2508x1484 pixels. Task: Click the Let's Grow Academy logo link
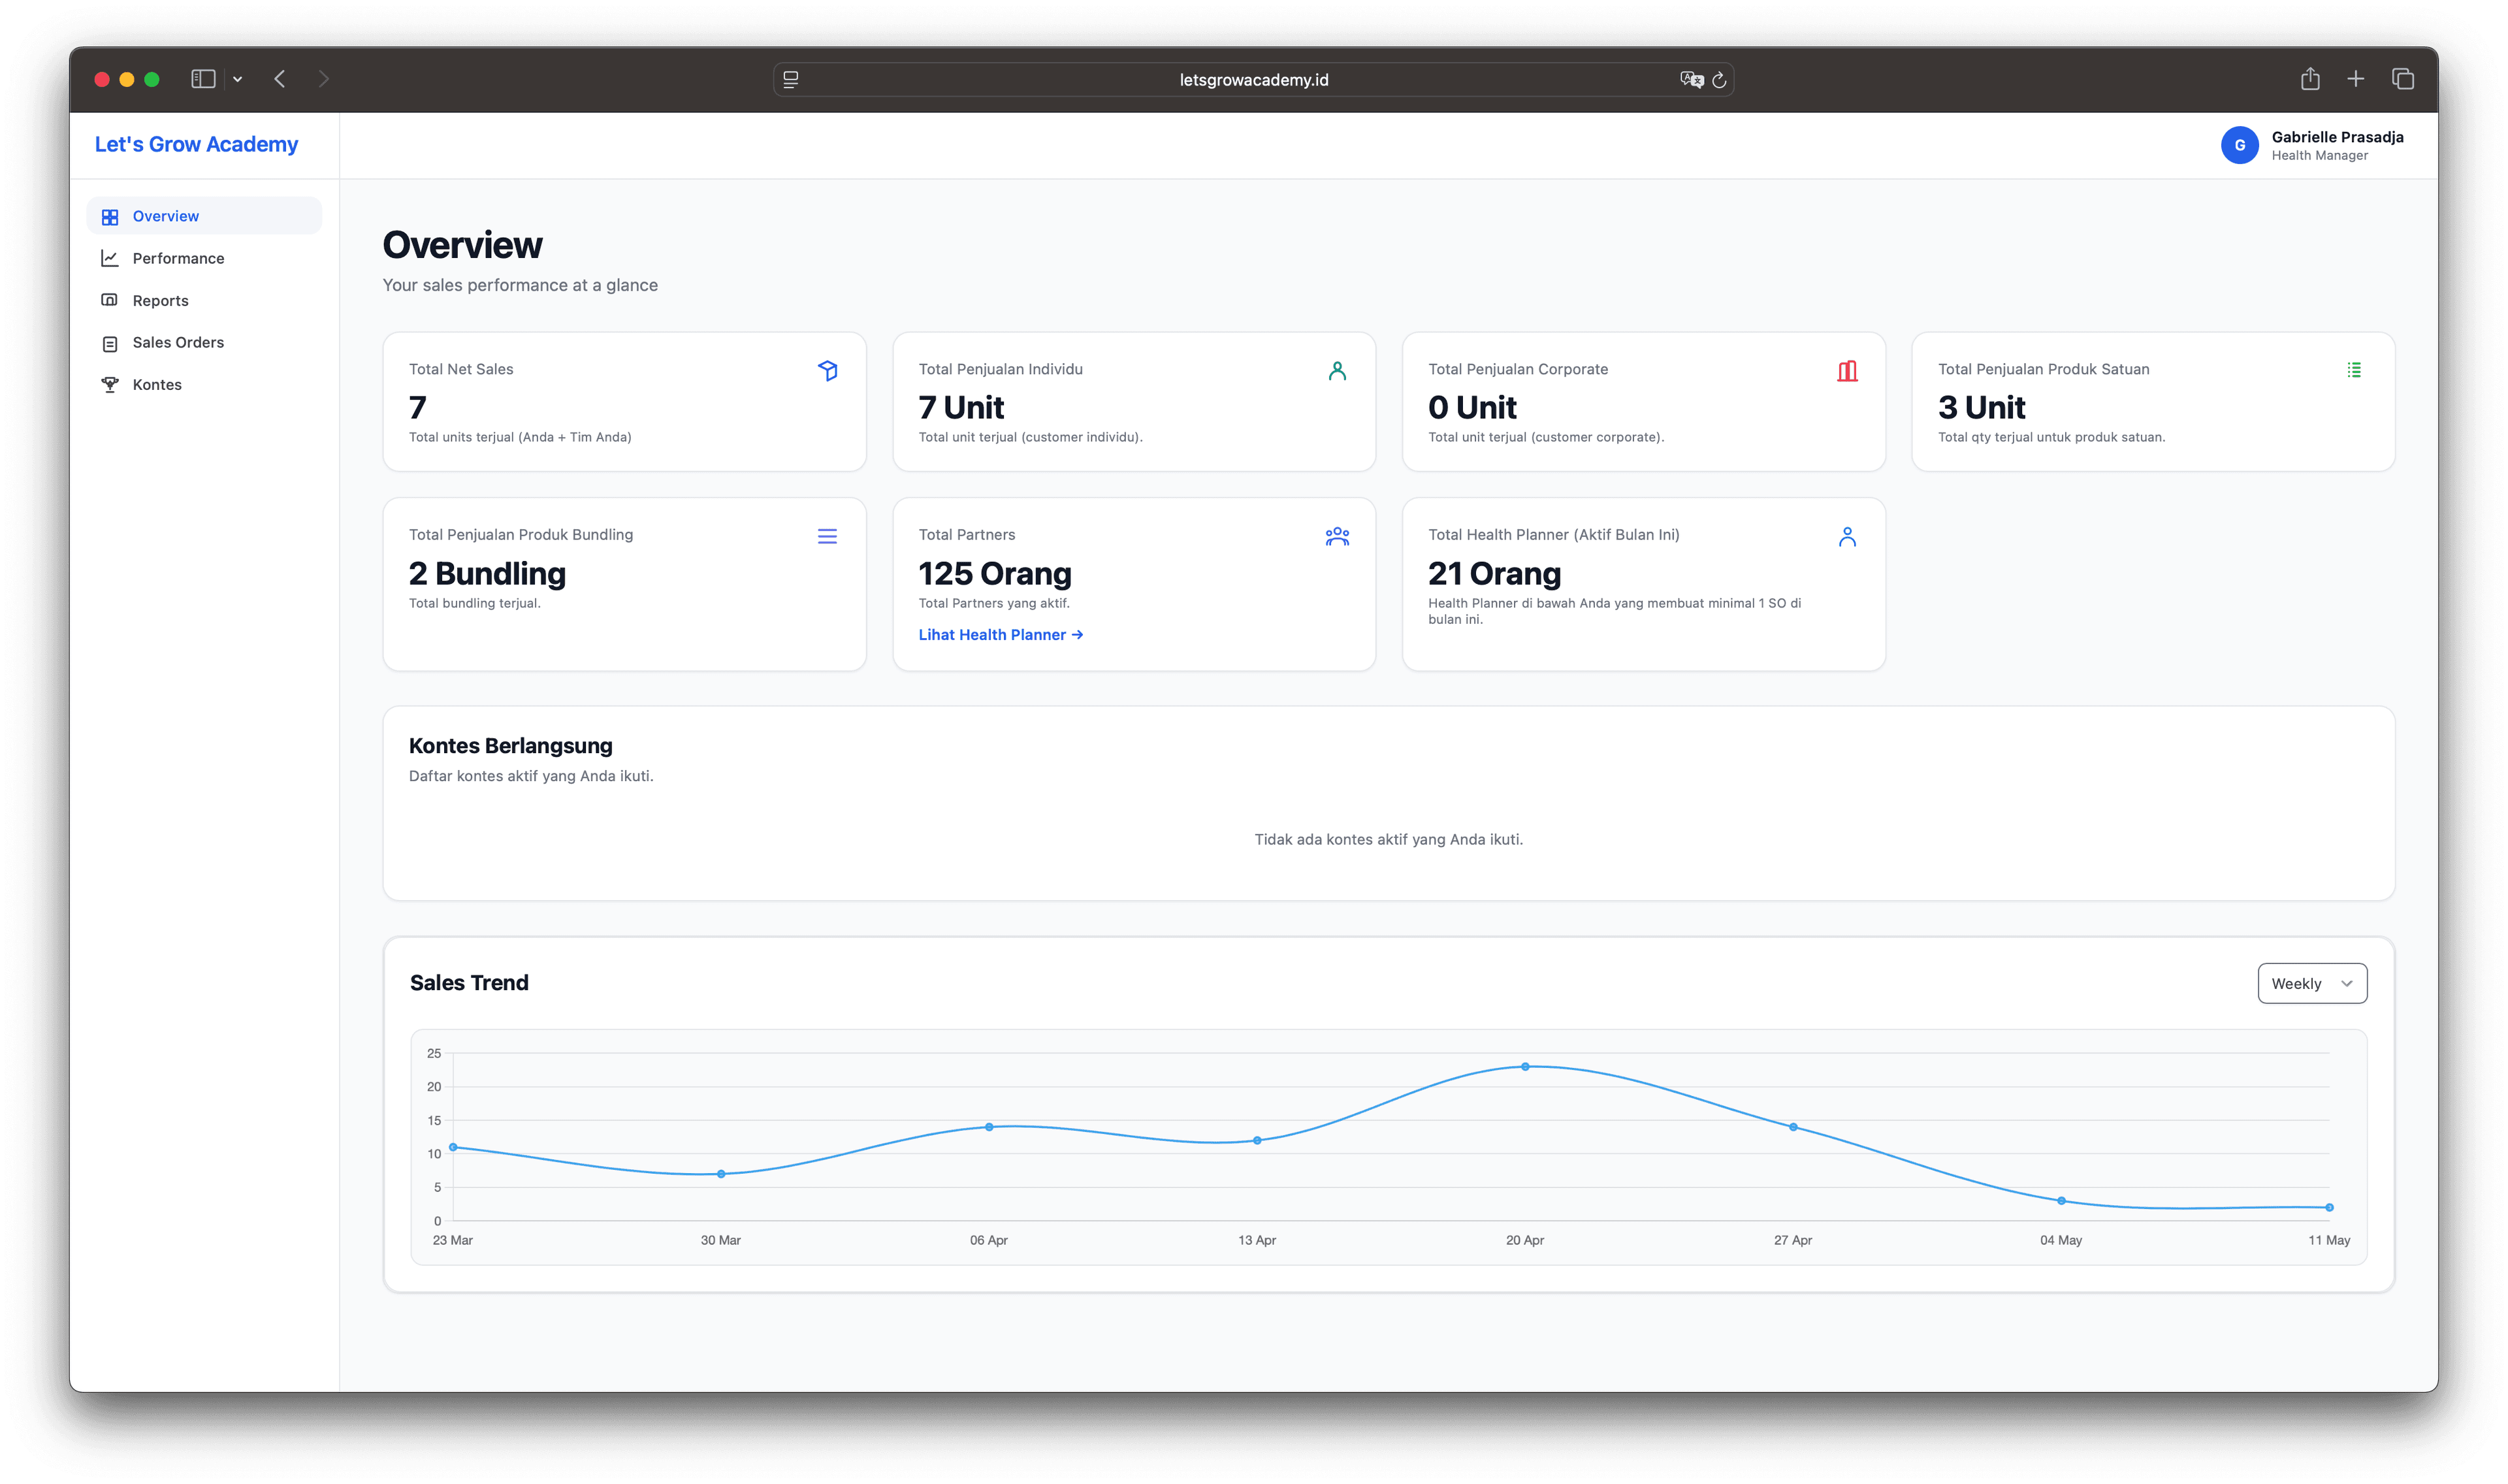197,144
